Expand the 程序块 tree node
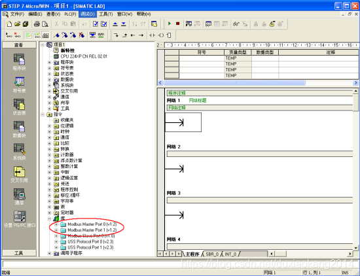The image size is (360, 276). click(49, 62)
